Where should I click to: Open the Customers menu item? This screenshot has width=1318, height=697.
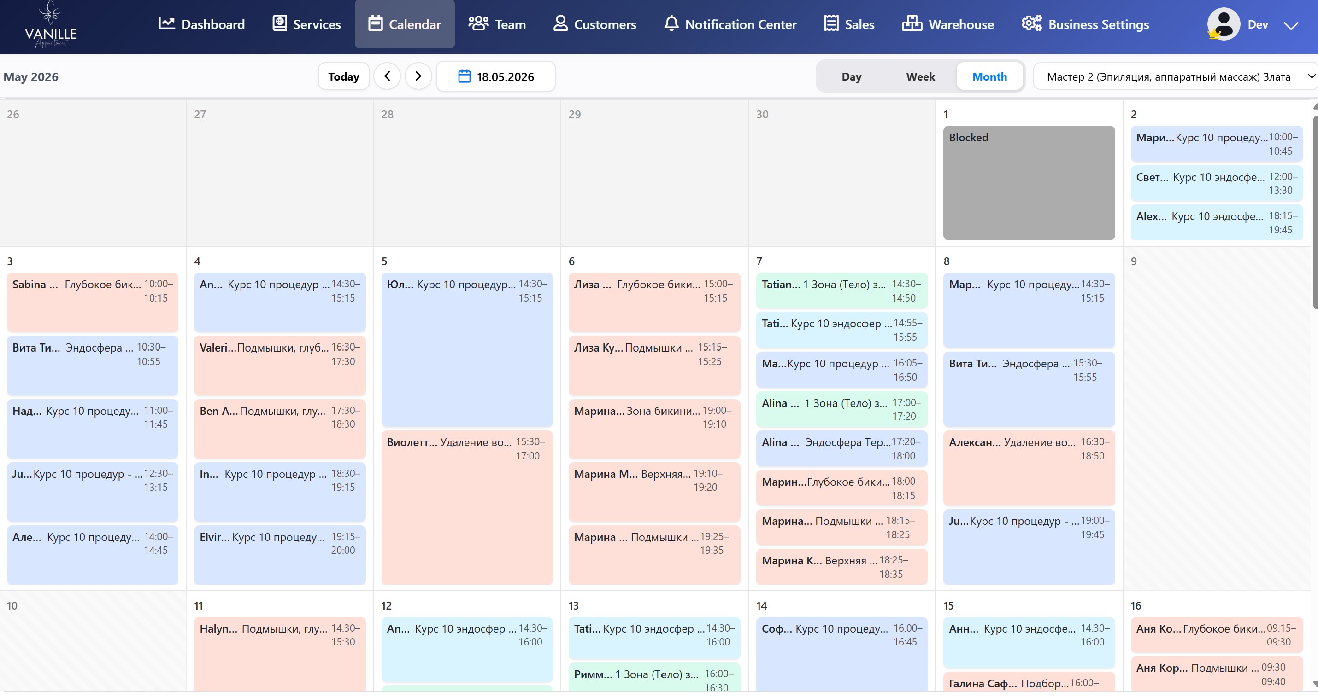(594, 24)
